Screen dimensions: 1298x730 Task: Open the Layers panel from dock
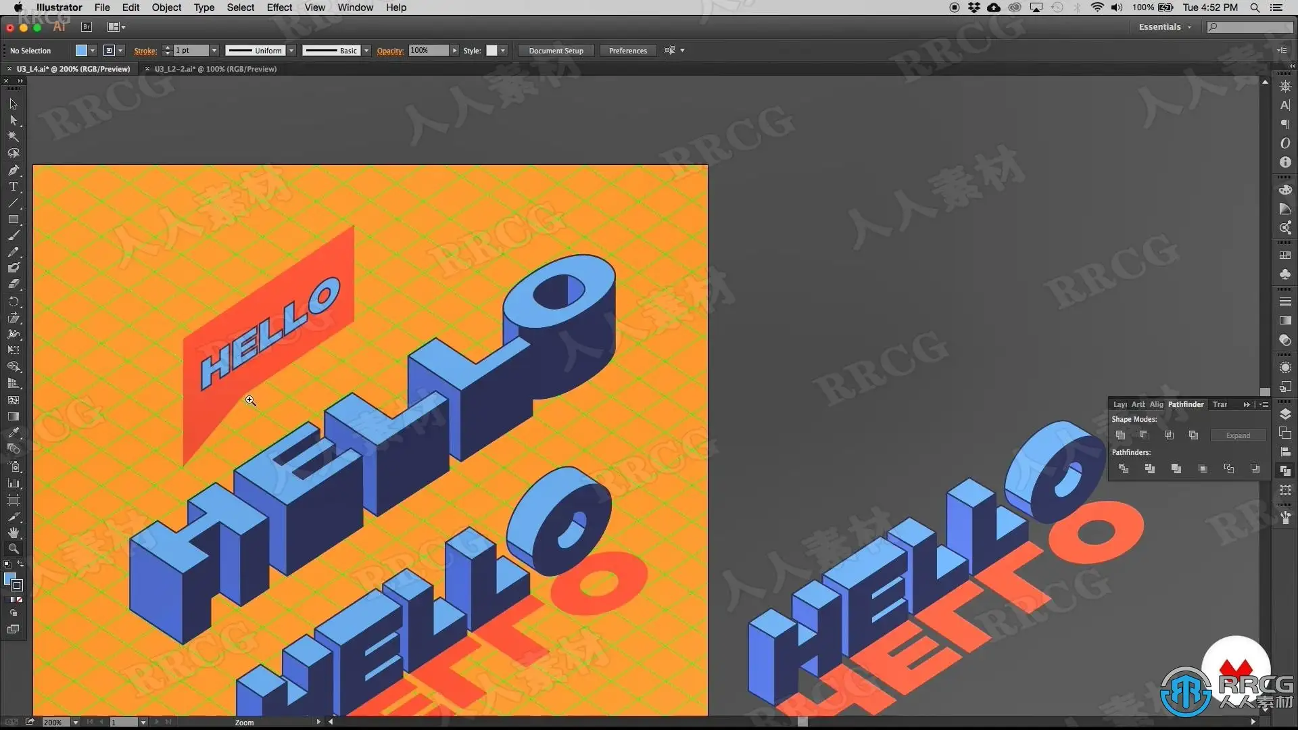[1285, 414]
